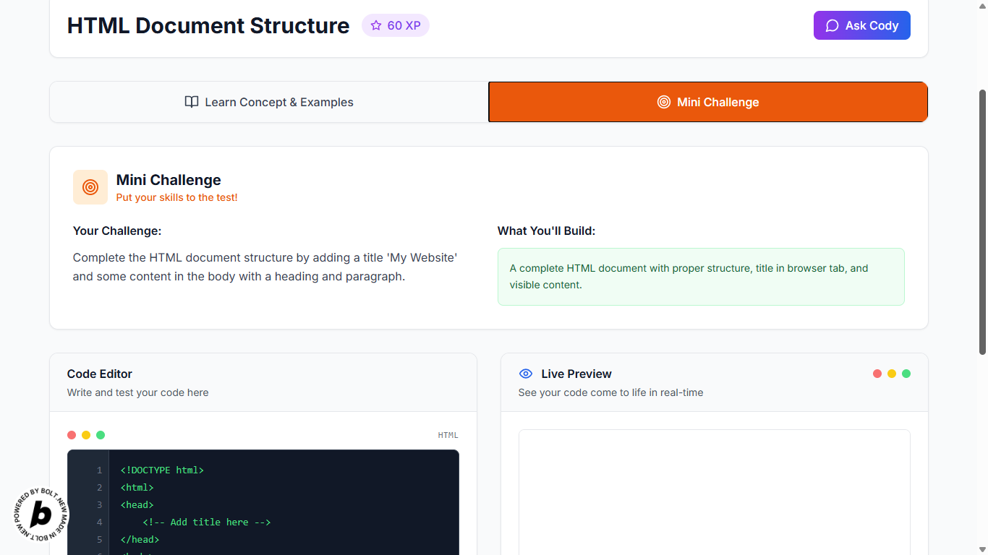Click the chat bubble icon on Ask Cody
The image size is (988, 555).
(832, 26)
